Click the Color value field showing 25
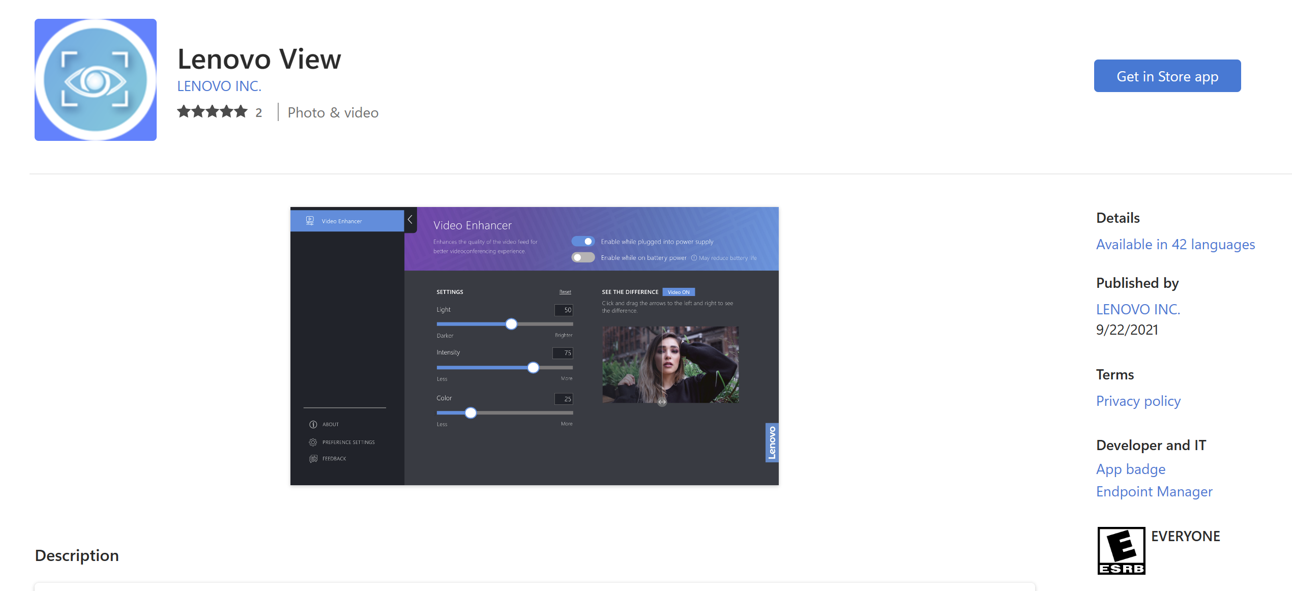The height and width of the screenshot is (591, 1292). click(x=564, y=399)
